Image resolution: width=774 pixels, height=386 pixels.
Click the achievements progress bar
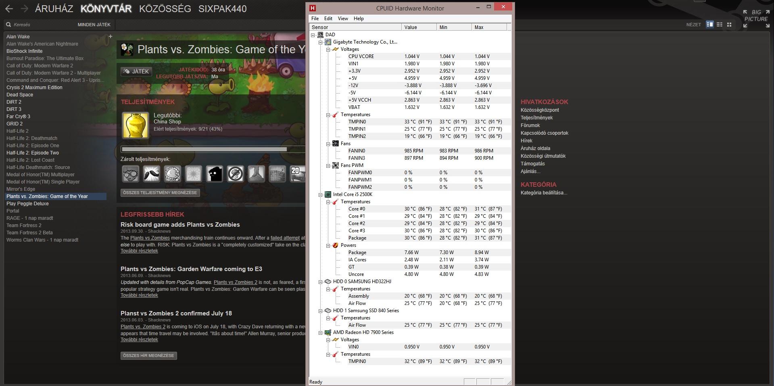[x=213, y=149]
